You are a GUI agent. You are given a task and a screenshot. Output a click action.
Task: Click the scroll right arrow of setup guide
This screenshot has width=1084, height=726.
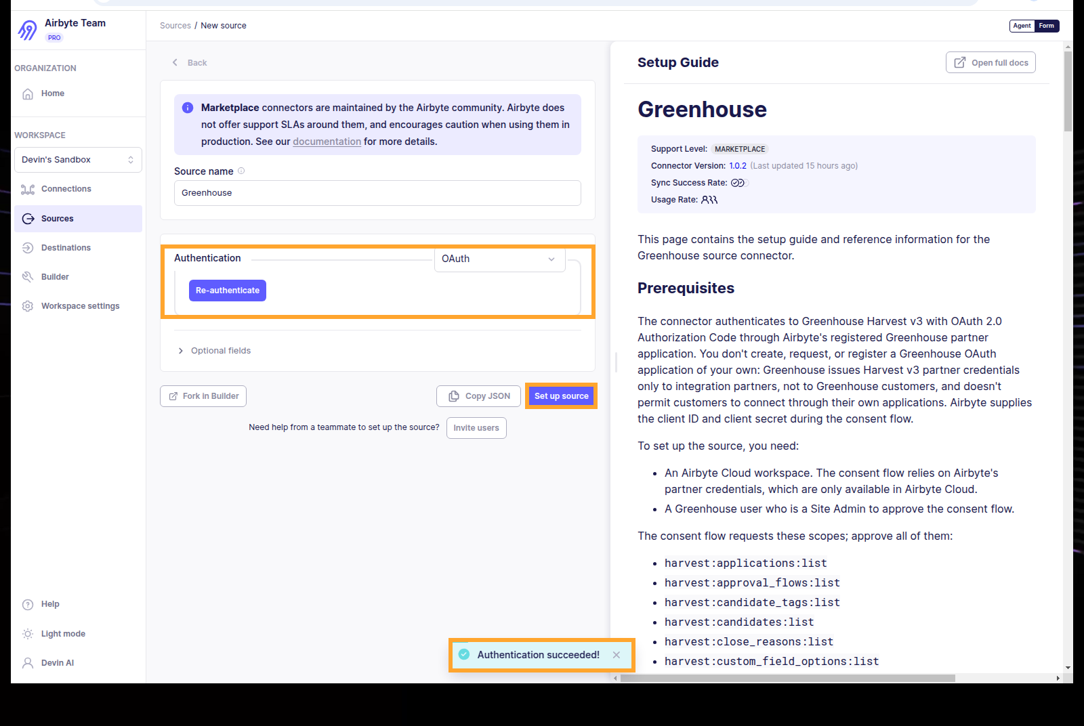1058,678
